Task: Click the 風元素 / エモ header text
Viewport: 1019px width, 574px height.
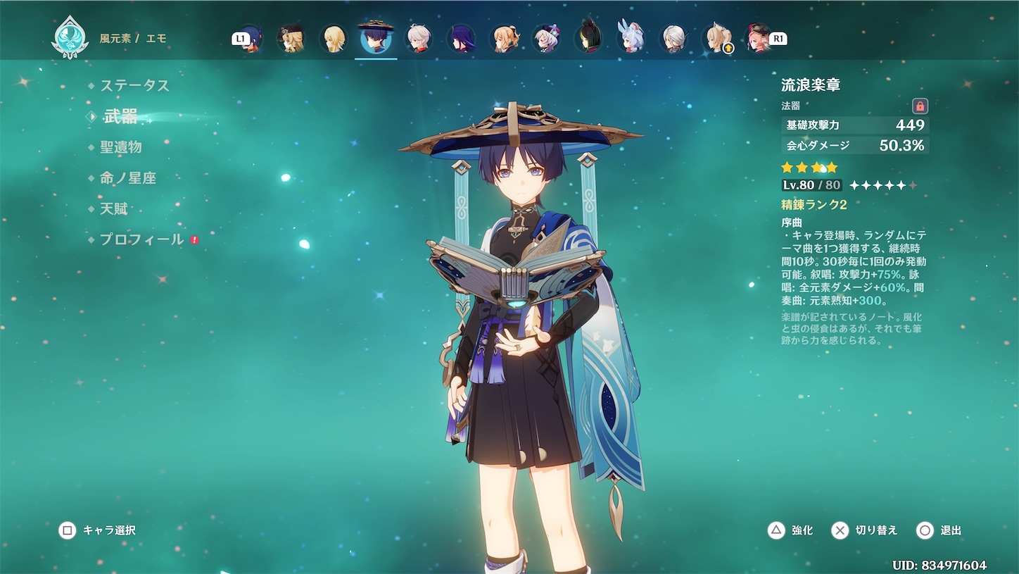Action: [x=133, y=39]
